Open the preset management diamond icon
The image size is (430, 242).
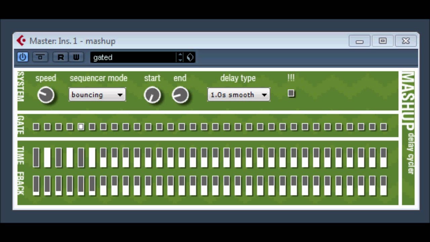pyautogui.click(x=190, y=57)
